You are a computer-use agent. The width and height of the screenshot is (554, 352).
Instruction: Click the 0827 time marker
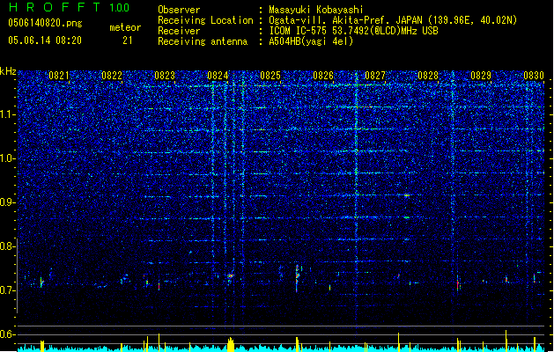pyautogui.click(x=375, y=76)
